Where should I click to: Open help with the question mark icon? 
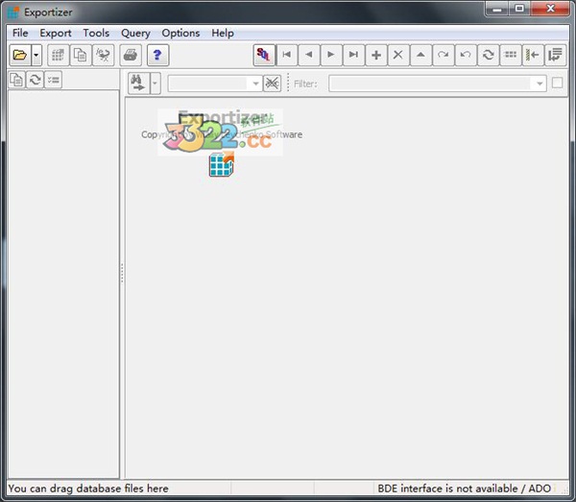[158, 55]
